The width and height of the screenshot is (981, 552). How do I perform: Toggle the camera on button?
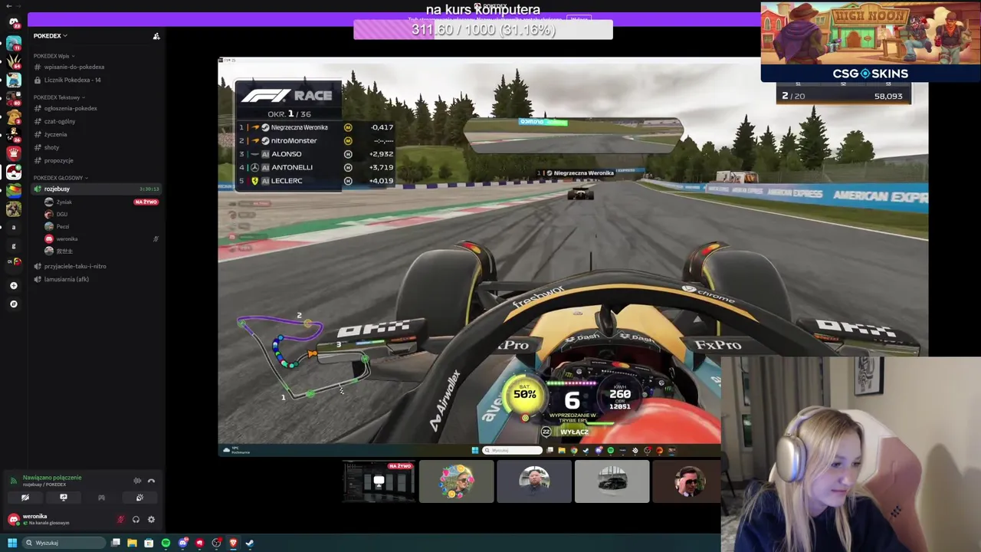(25, 498)
